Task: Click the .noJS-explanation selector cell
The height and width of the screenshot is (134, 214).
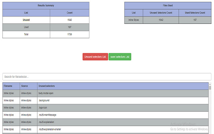Action: click(123, 122)
